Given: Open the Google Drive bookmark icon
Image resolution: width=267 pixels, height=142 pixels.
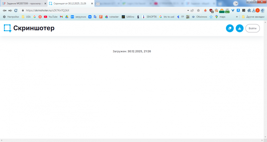Looking at the screenshot, I should pyautogui.click(x=67, y=17).
